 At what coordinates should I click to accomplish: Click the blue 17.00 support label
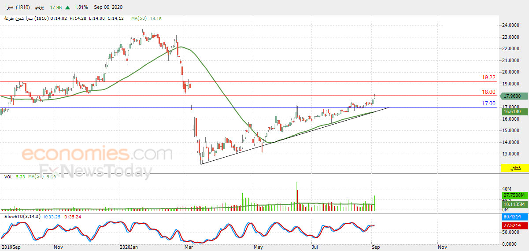click(x=488, y=103)
